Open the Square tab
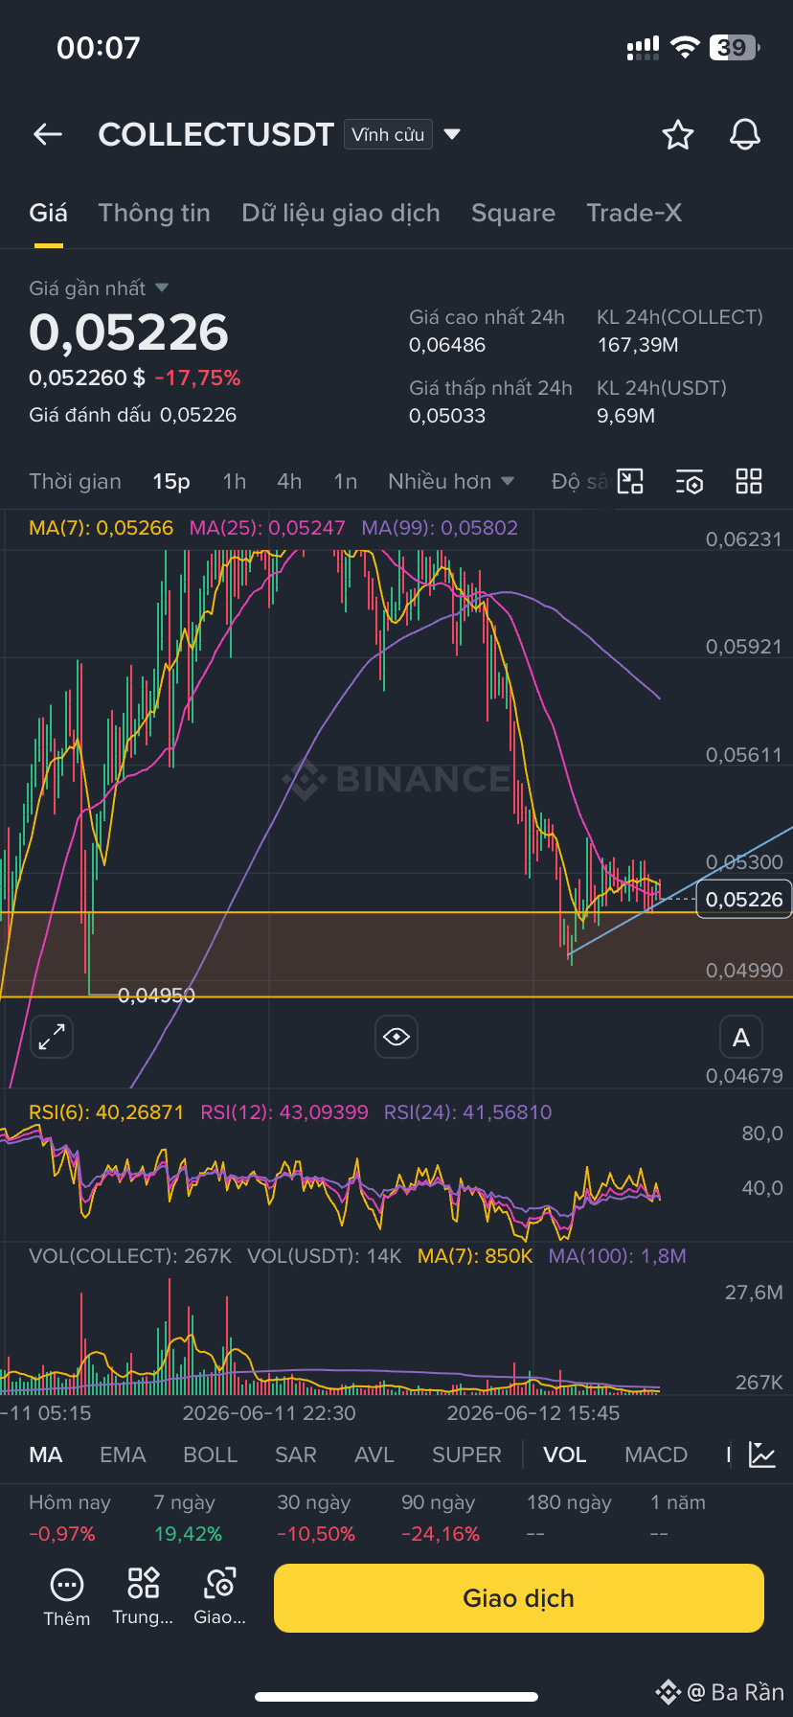793x1717 pixels. tap(513, 213)
